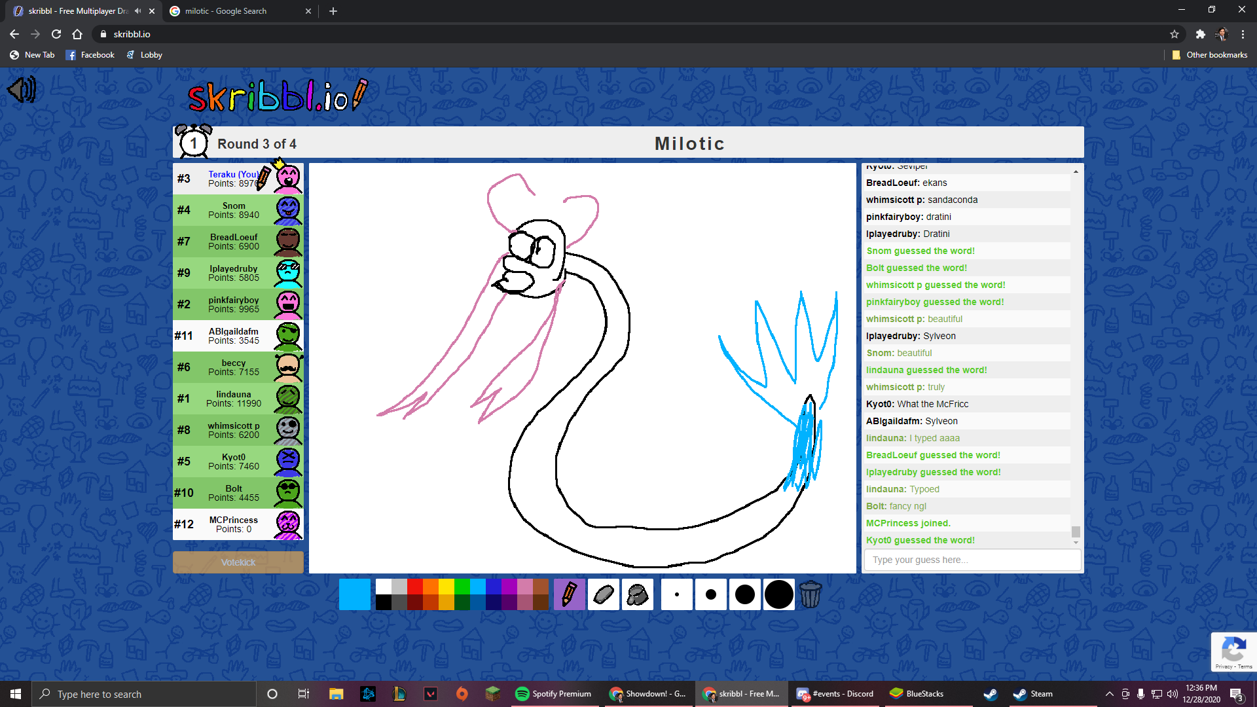Image resolution: width=1257 pixels, height=707 pixels.
Task: Open events Discord from taskbar
Action: [x=835, y=694]
